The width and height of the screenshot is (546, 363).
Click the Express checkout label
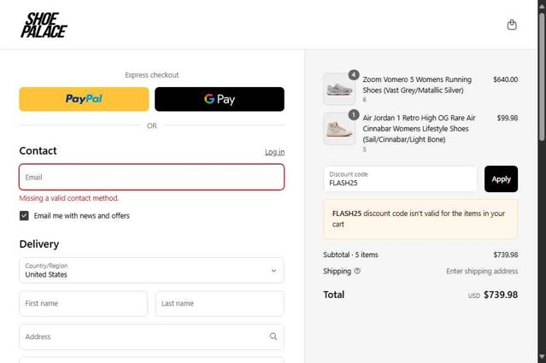pyautogui.click(x=152, y=75)
